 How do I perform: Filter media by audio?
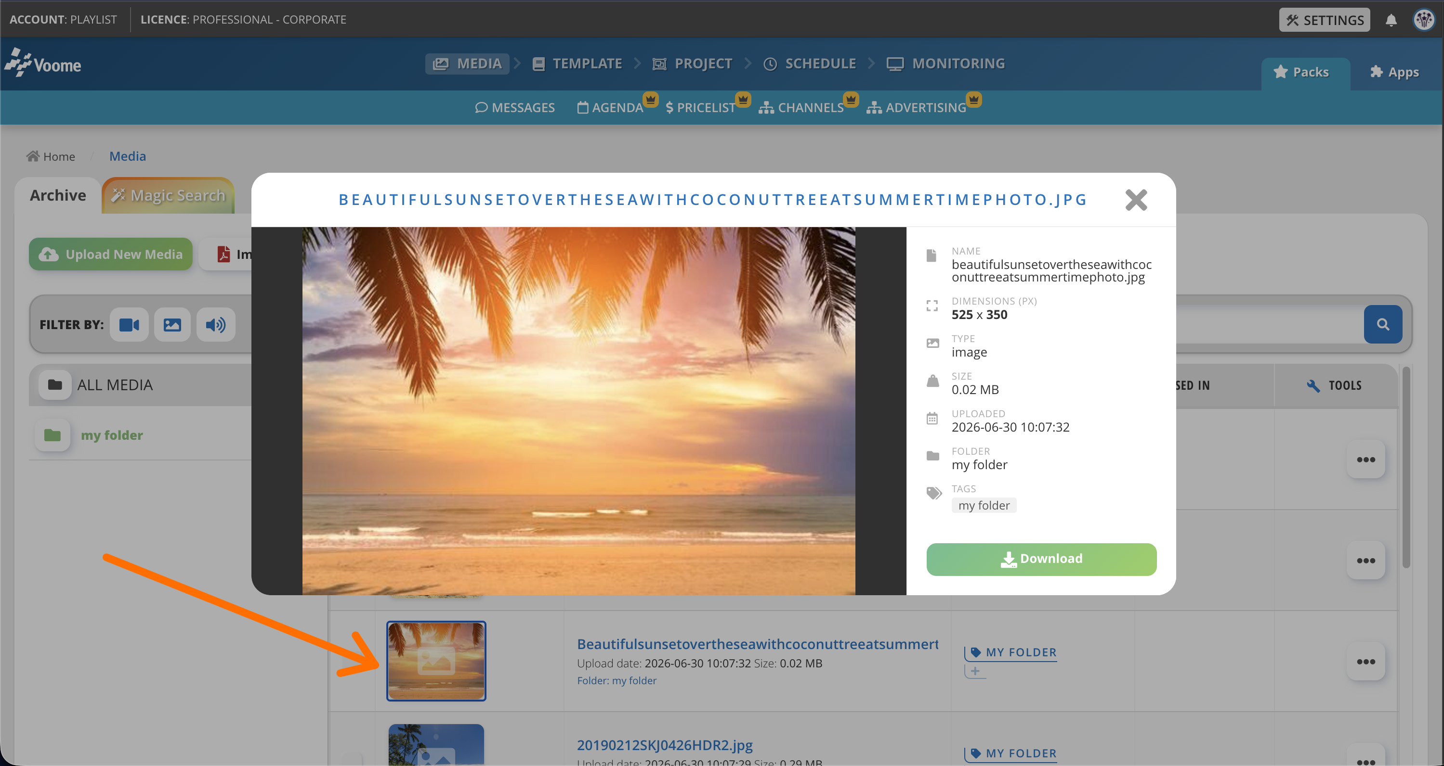[215, 325]
